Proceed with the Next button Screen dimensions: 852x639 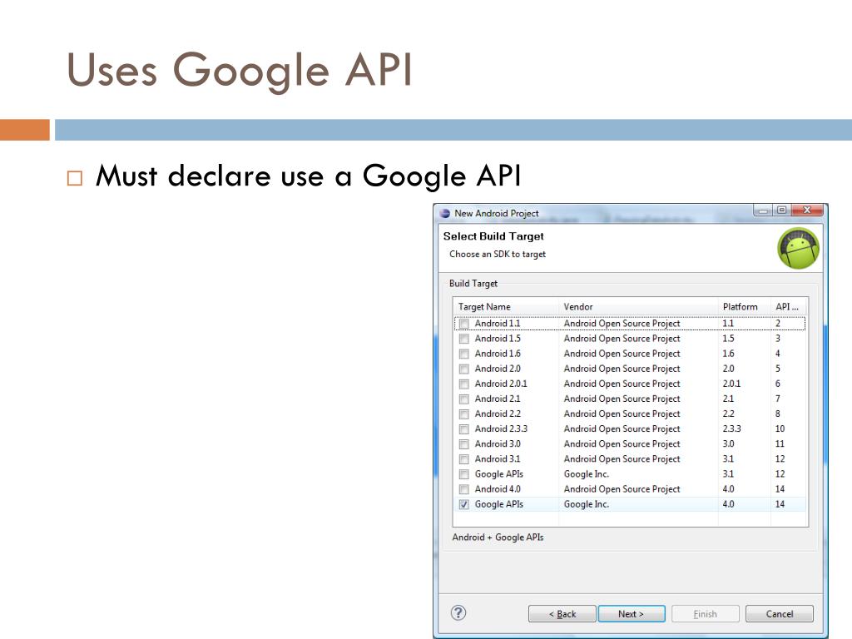point(632,614)
